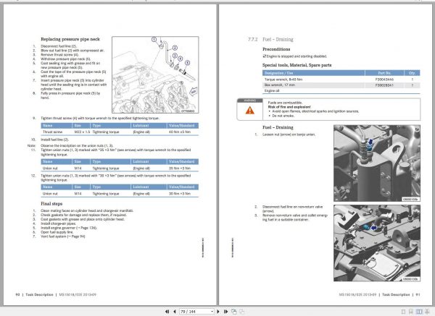Click the 'Preconditions' heading
This screenshot has width=435, height=316.
[276, 49]
